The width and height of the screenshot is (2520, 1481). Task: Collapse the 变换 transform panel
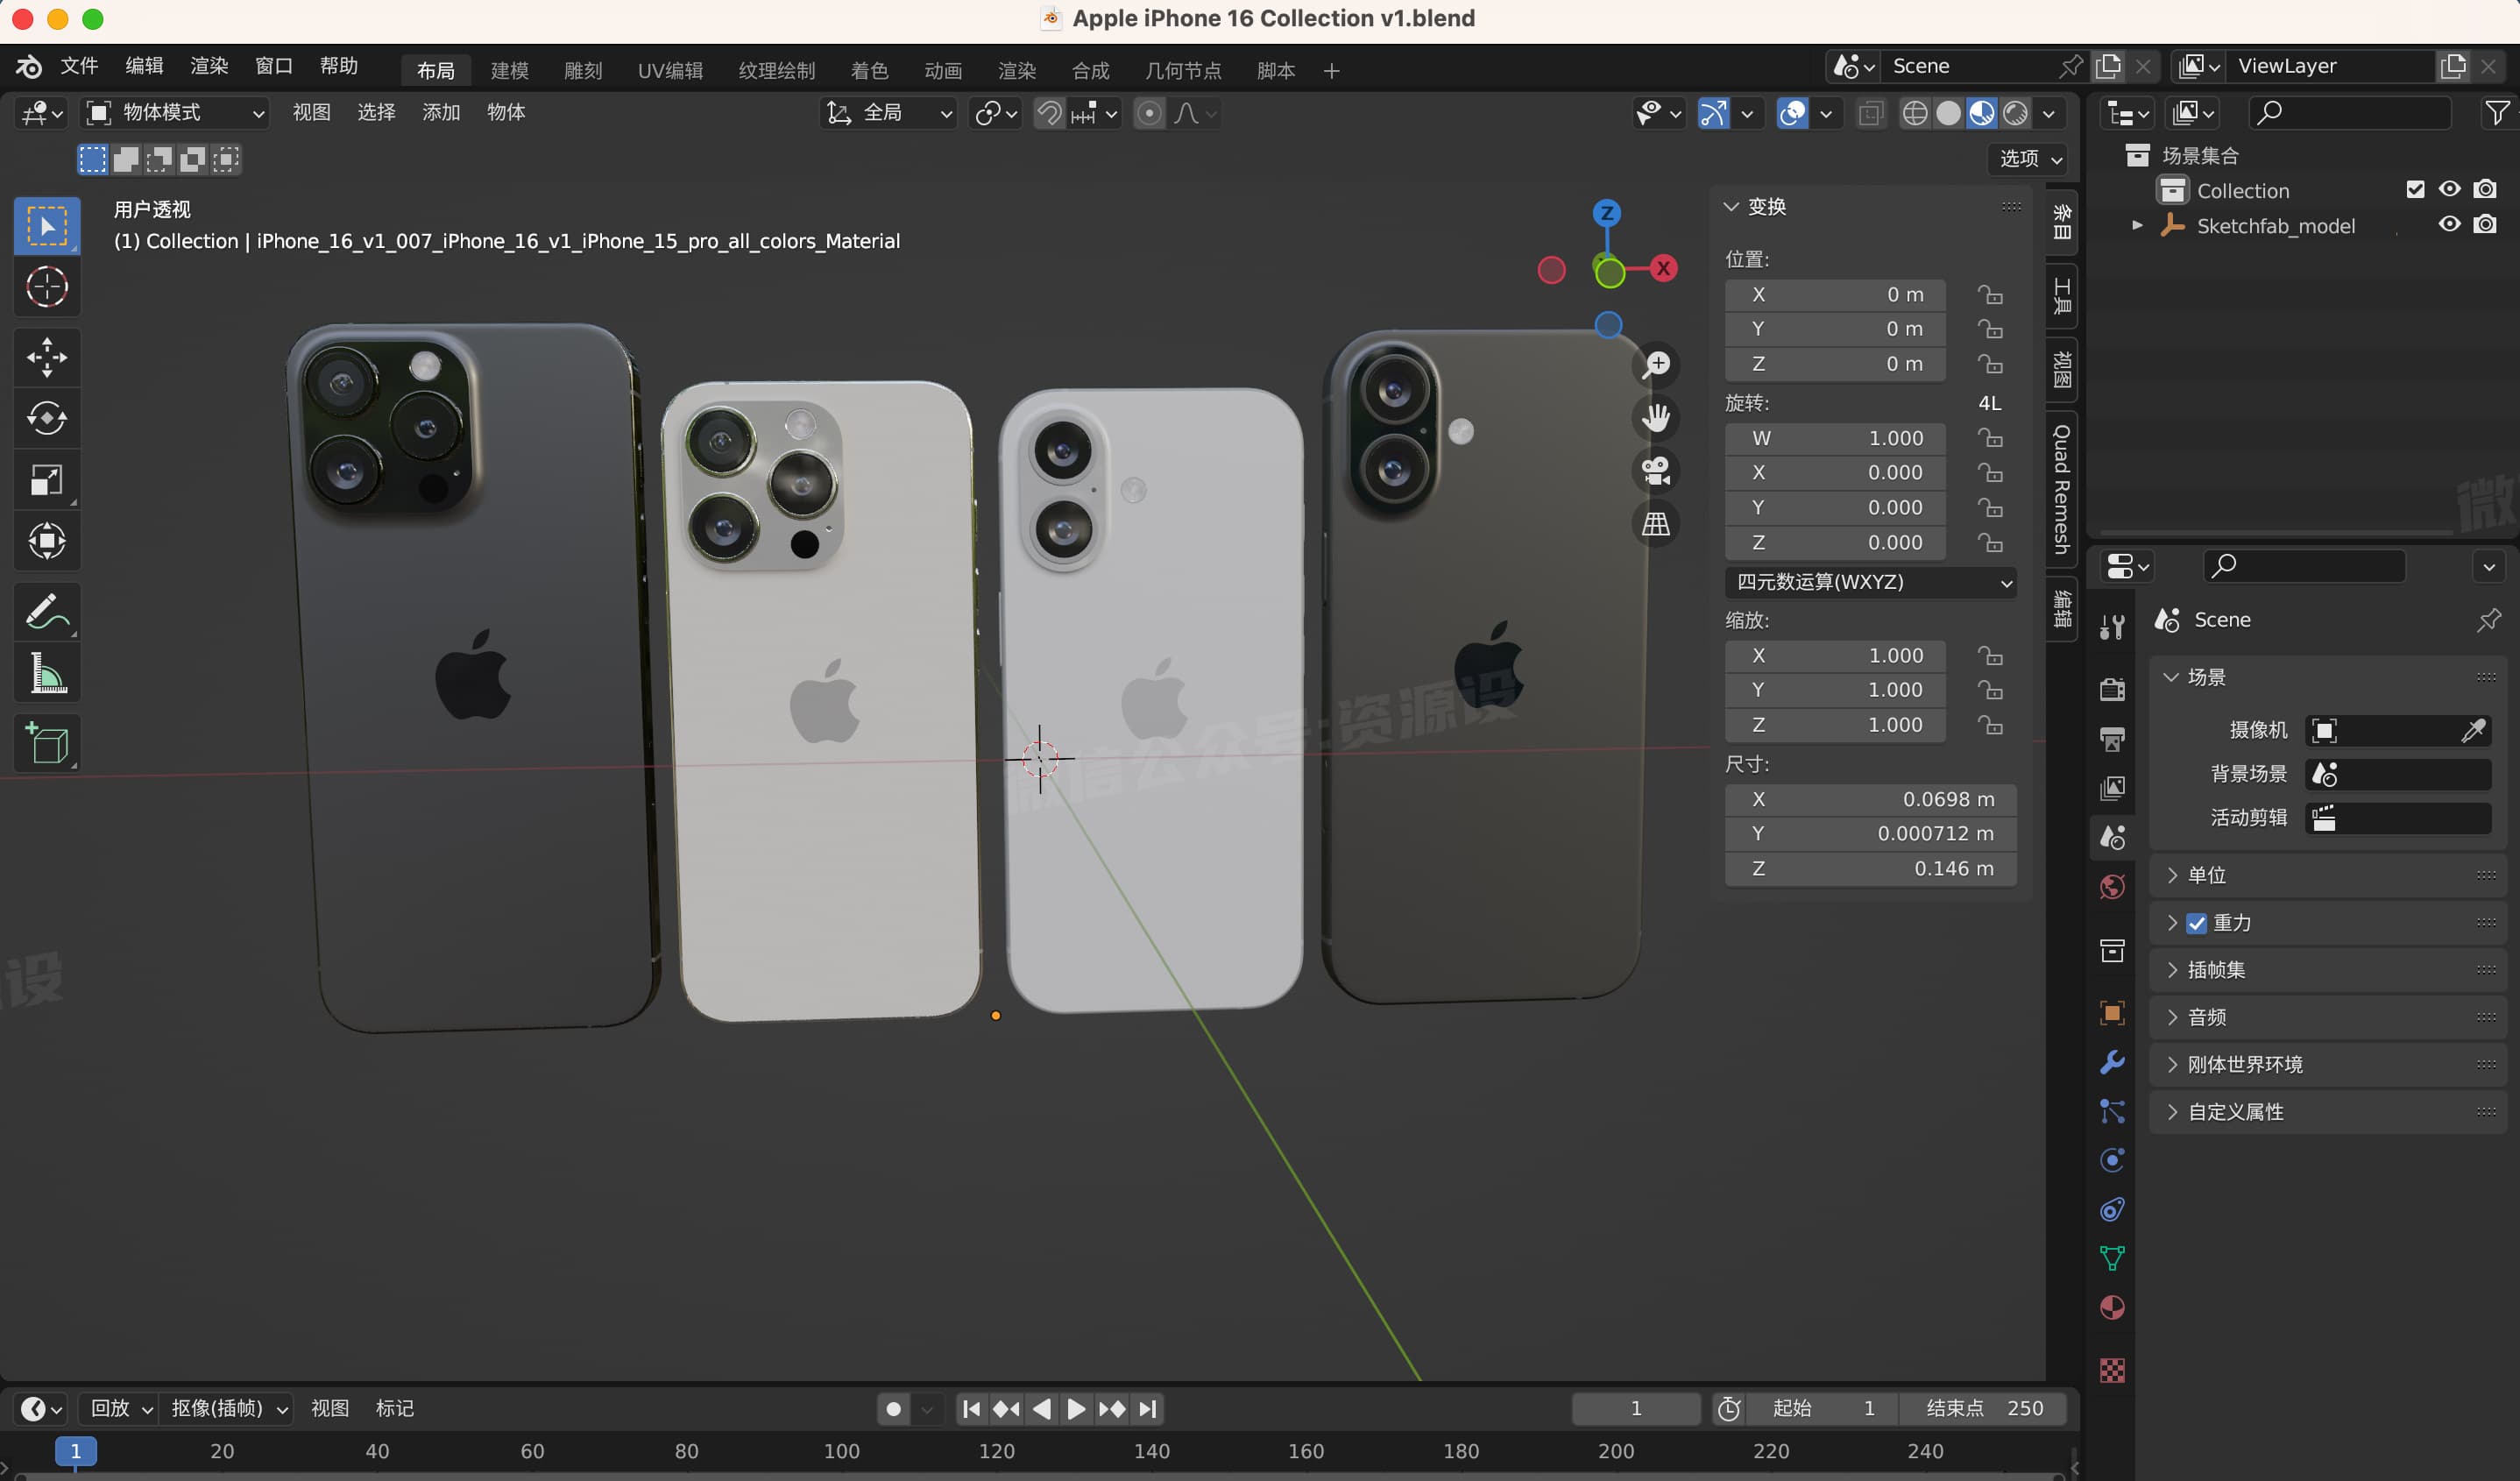pyautogui.click(x=1731, y=207)
